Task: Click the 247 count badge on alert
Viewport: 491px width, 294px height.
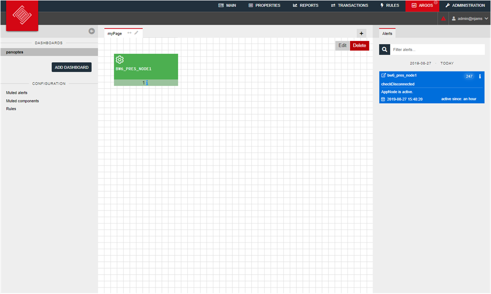Action: [x=469, y=76]
